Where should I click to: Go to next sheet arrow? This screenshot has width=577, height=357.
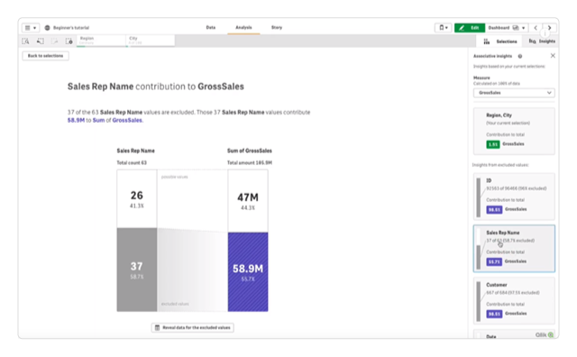pyautogui.click(x=549, y=28)
